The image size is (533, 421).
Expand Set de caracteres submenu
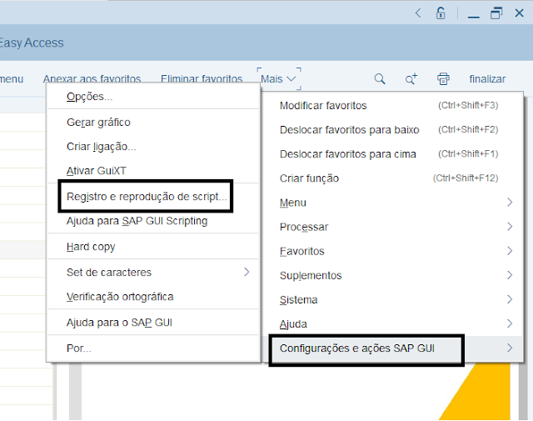pyautogui.click(x=153, y=273)
